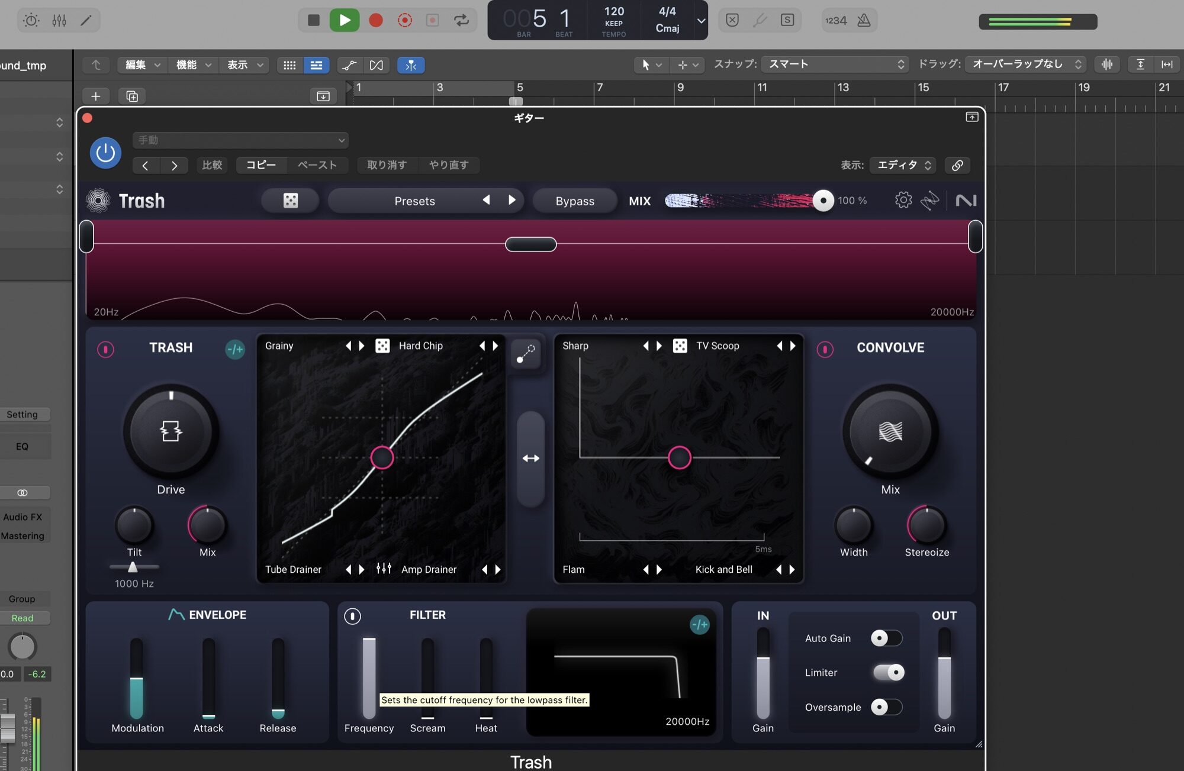
Task: Click the Bypass button
Action: (x=575, y=201)
